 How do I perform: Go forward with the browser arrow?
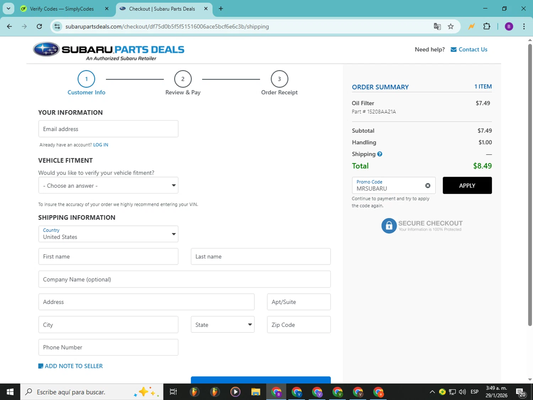point(24,26)
